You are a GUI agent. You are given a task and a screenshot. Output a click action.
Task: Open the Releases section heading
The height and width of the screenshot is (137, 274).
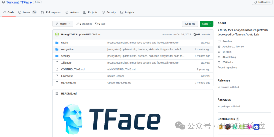[224, 80]
